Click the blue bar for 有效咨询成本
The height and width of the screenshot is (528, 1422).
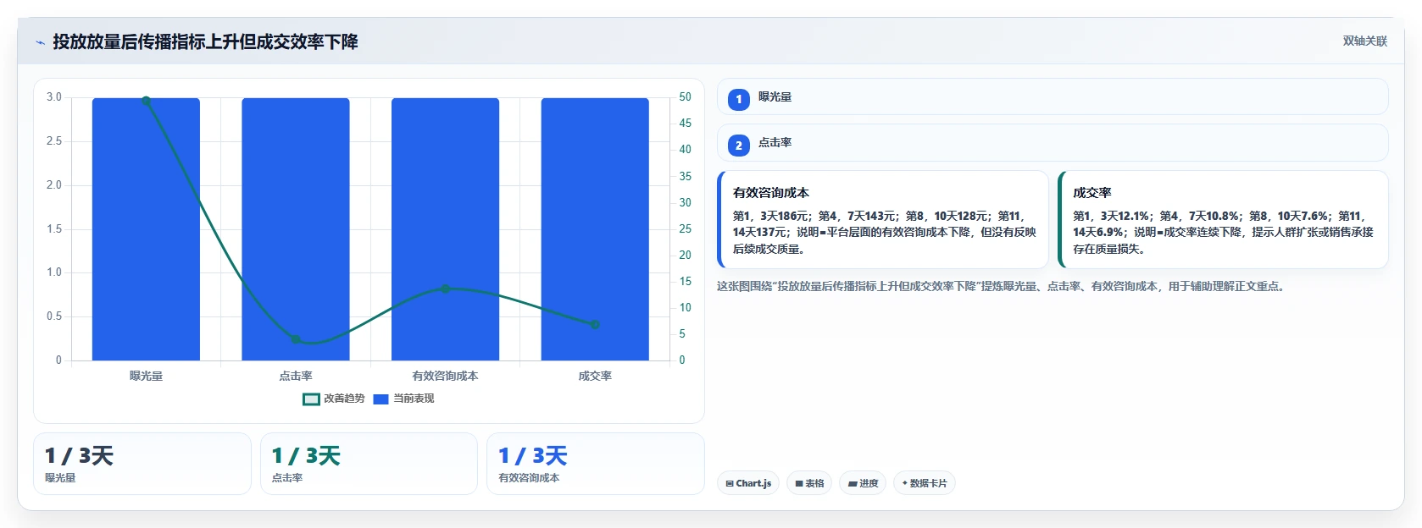click(x=445, y=229)
